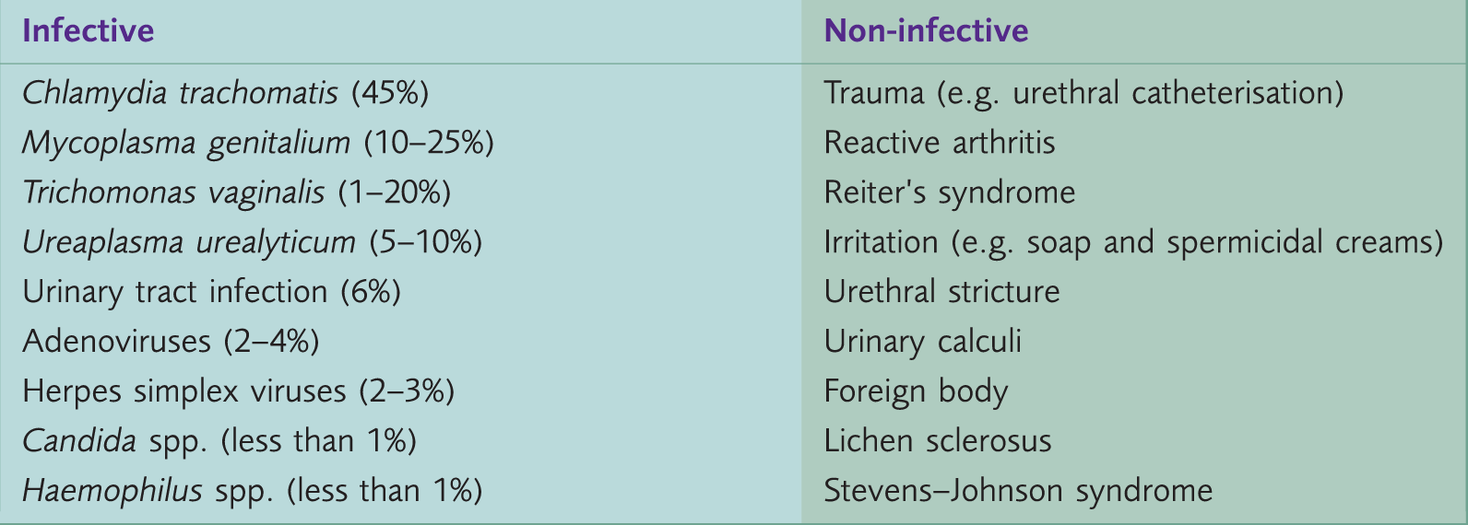Select the Reiter's syndrome entry
Screen dimensions: 1468x525
(950, 192)
